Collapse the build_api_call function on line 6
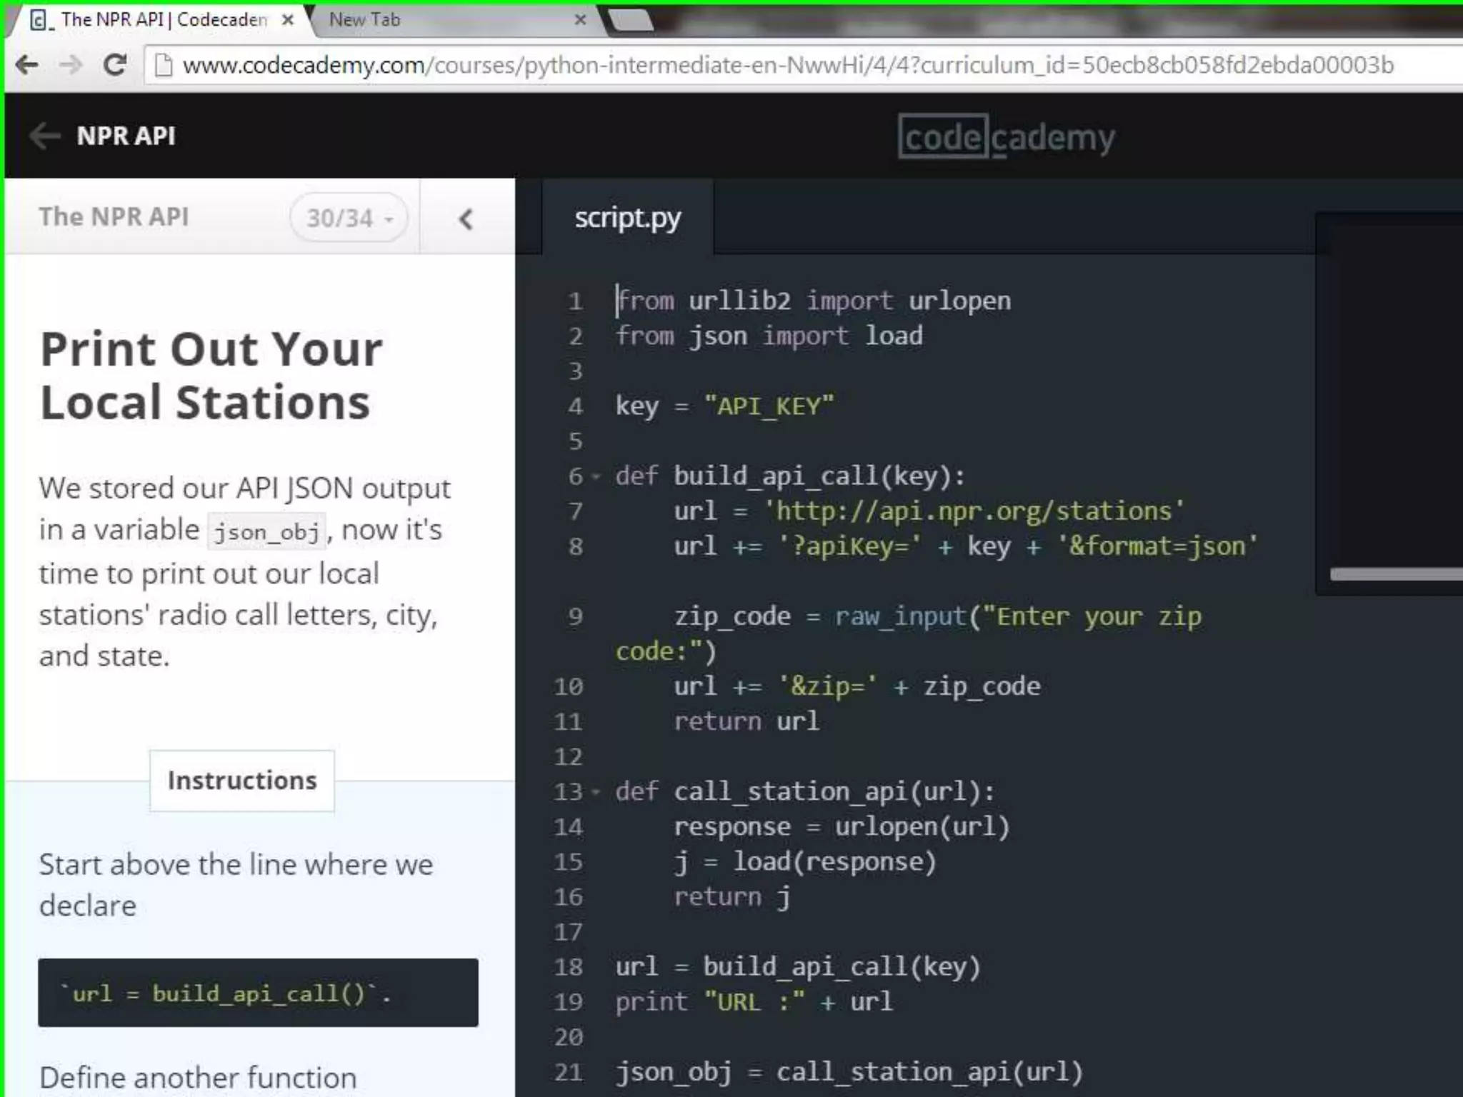 click(x=596, y=476)
